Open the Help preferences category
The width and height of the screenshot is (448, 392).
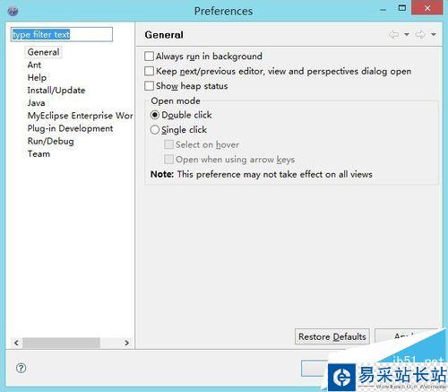tap(37, 77)
